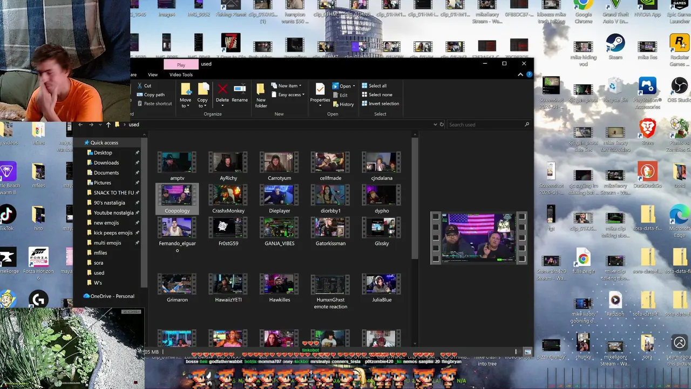
Task: Go up one folder level with the up arrow
Action: tap(108, 125)
